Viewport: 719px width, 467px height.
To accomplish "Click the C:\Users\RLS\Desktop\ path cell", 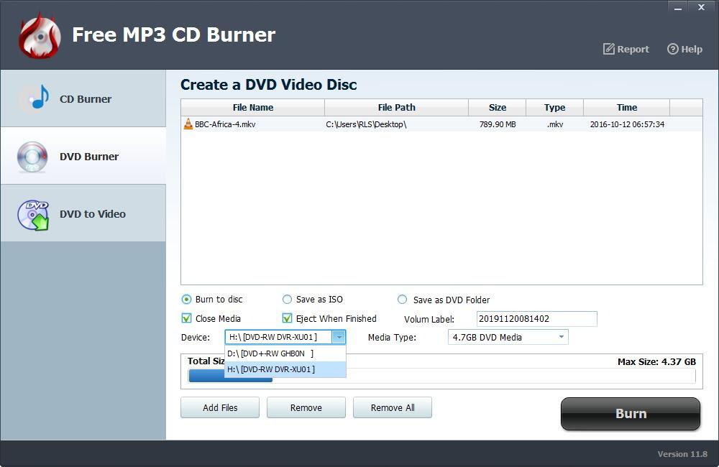I will coord(366,124).
